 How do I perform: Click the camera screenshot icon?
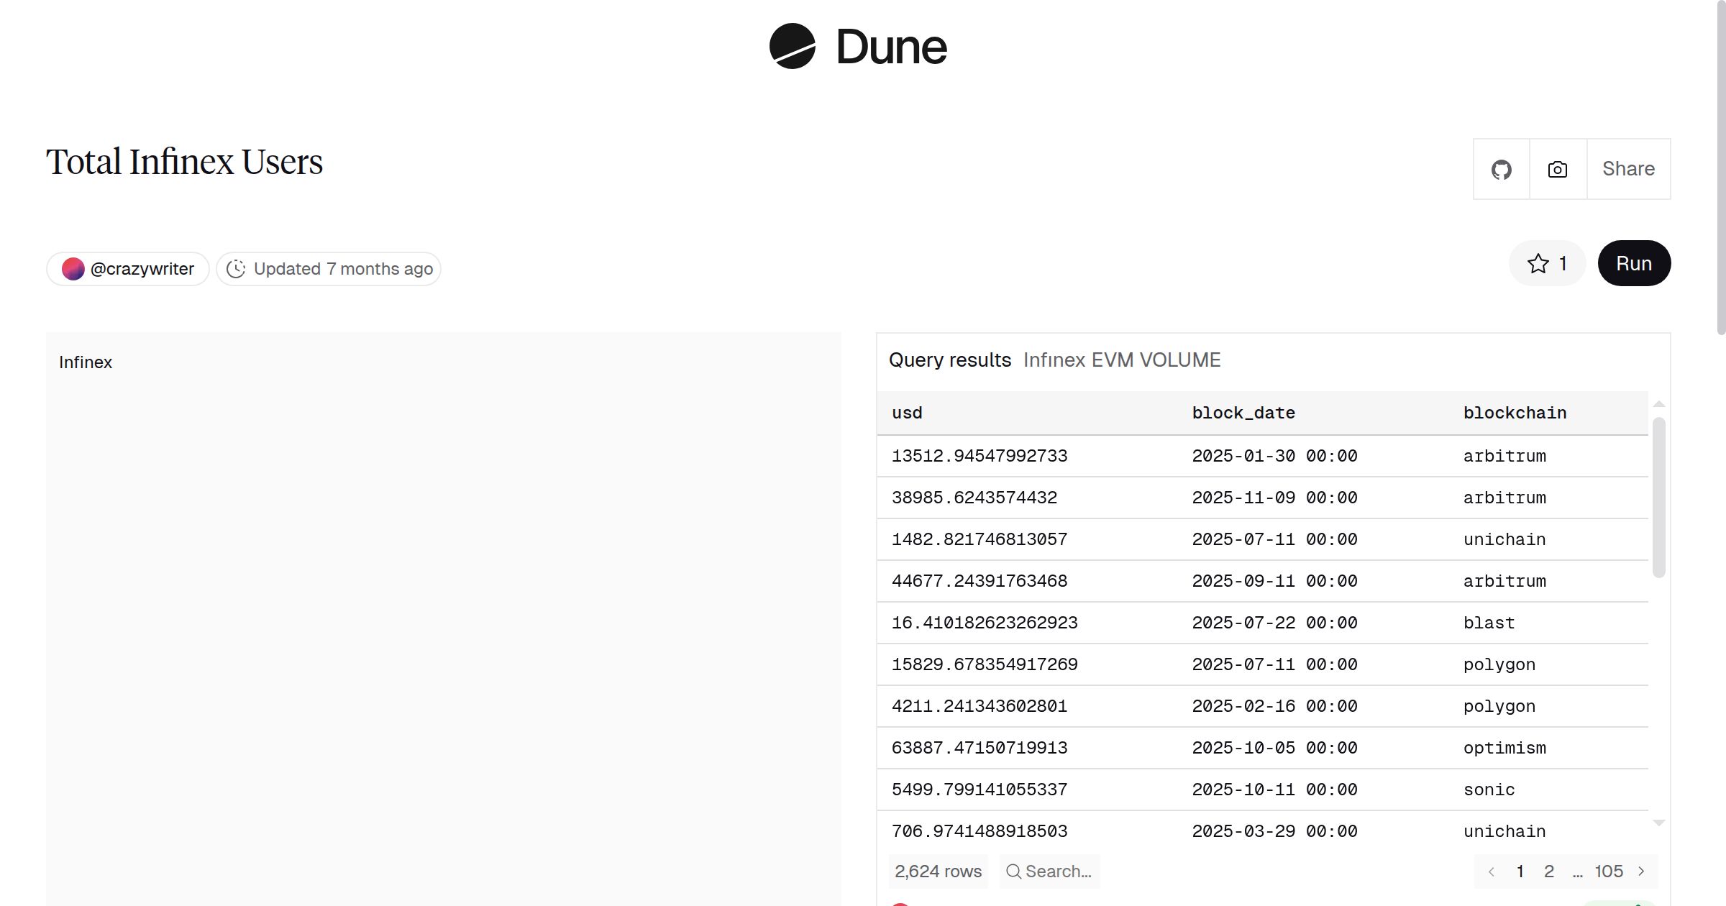click(x=1557, y=170)
